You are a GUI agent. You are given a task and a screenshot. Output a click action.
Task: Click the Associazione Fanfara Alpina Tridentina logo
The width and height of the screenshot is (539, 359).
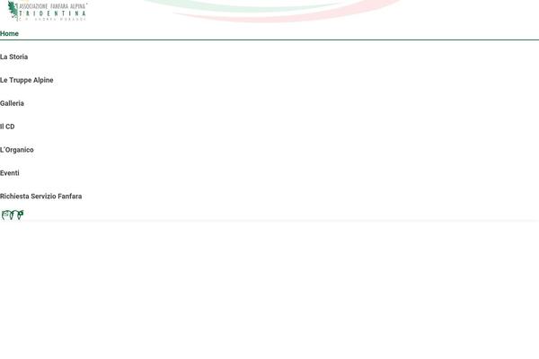click(x=47, y=11)
